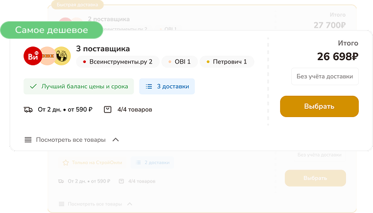Viewport: 373px width, 213px height.
Task: Select the OBI 1 supplier chip
Action: [x=179, y=62]
